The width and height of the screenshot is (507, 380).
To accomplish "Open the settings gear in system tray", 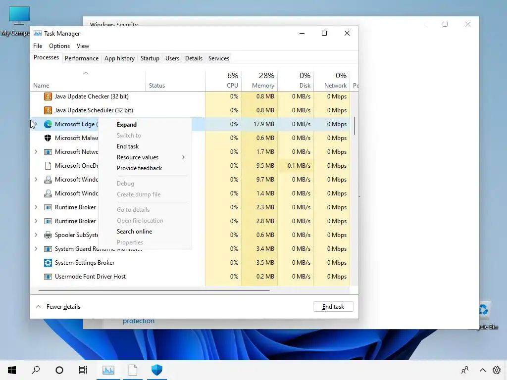I will click(x=496, y=370).
